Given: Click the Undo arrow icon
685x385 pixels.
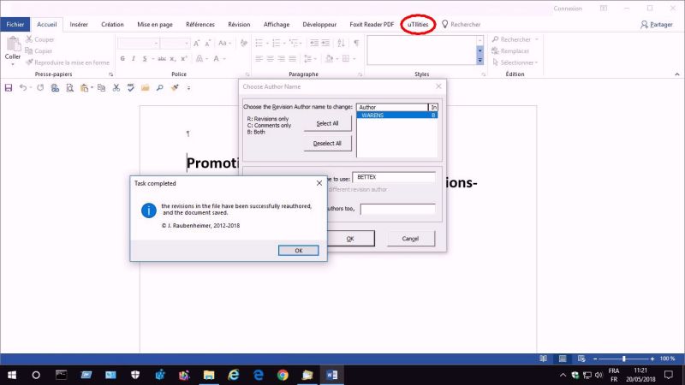Looking at the screenshot, I should click(x=23, y=88).
